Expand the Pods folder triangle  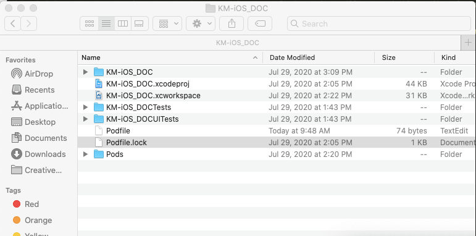click(86, 154)
